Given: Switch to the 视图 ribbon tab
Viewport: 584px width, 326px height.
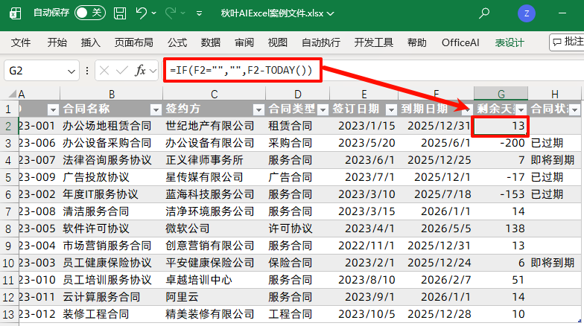Looking at the screenshot, I should pos(277,42).
